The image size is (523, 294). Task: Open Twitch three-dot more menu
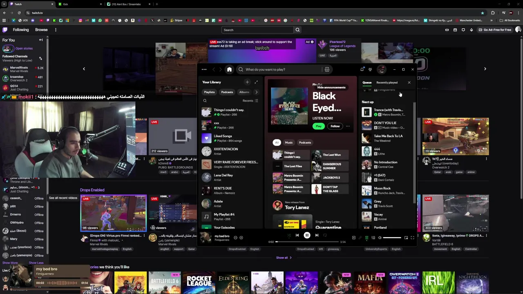point(56,30)
